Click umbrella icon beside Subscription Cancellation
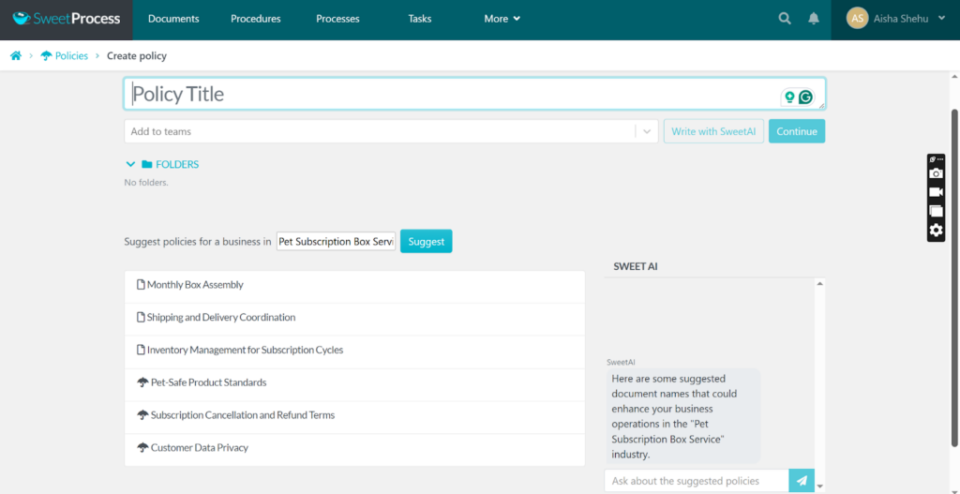 [x=142, y=415]
